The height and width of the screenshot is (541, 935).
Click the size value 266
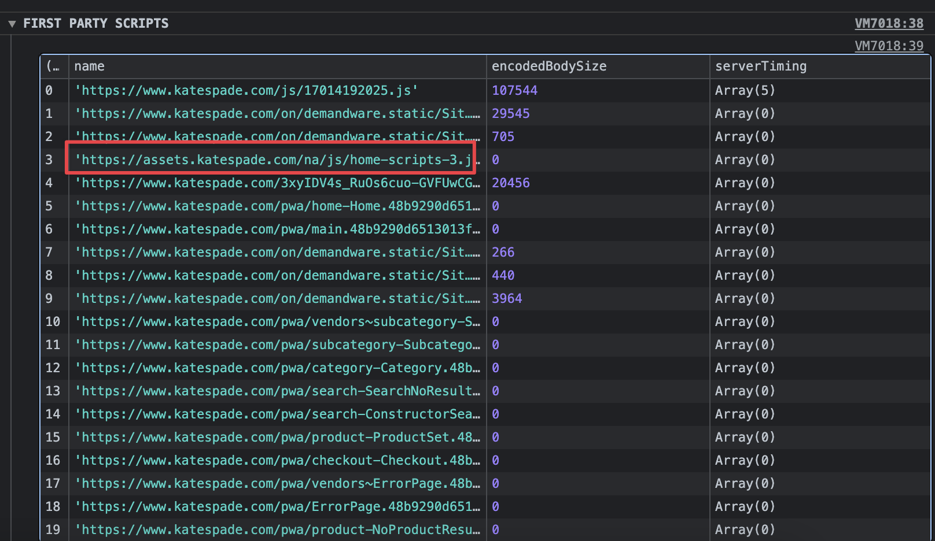[x=503, y=252]
